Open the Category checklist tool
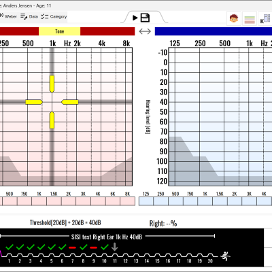This screenshot has height=272, width=272. click(x=54, y=16)
